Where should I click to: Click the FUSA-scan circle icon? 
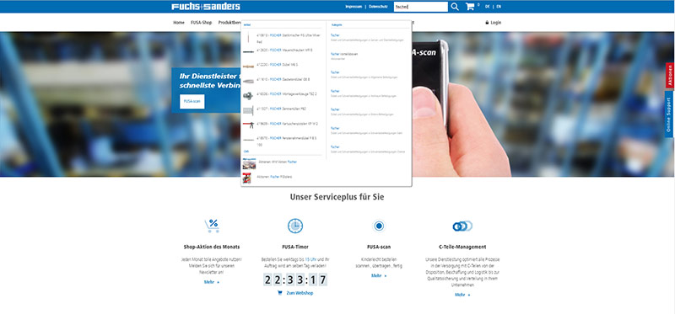(379, 226)
